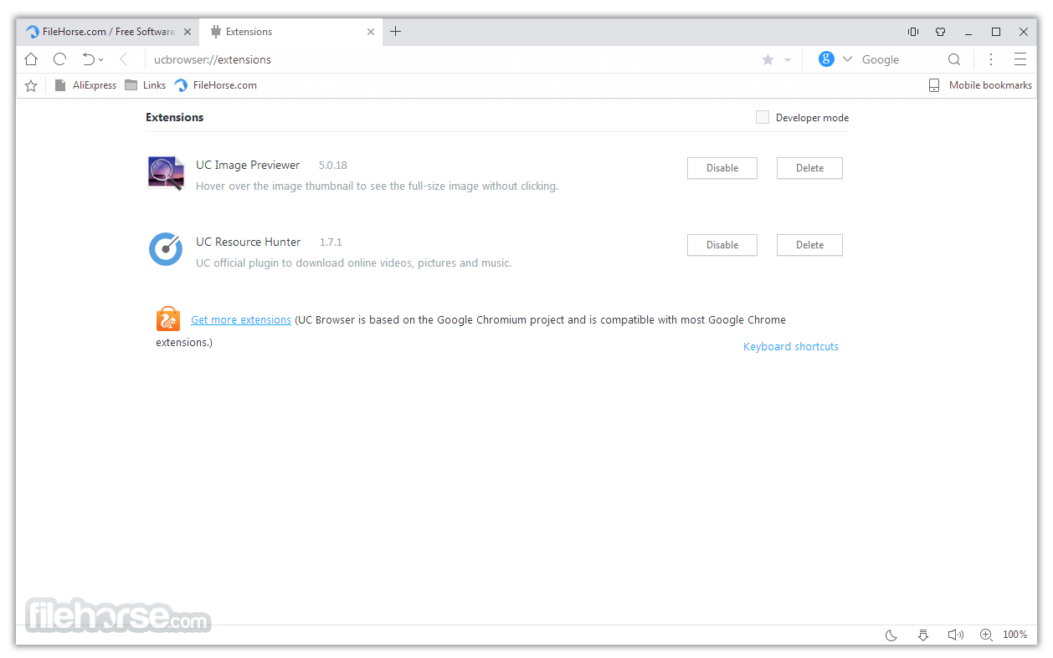1053x658 pixels.
Task: Open Mobile bookmarks
Action: [x=979, y=85]
